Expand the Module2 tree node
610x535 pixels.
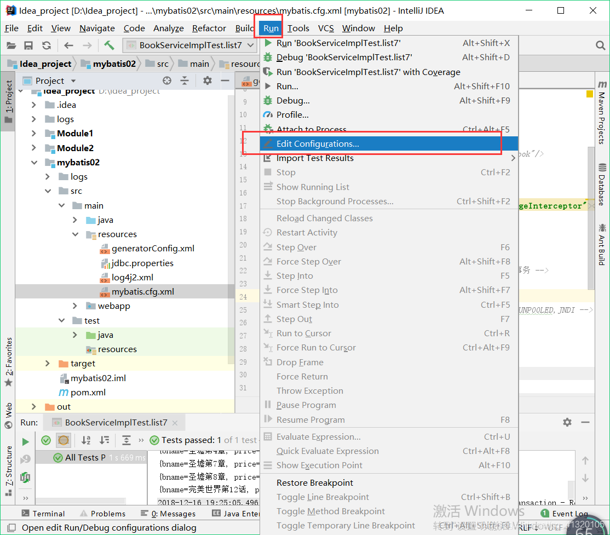(x=34, y=148)
